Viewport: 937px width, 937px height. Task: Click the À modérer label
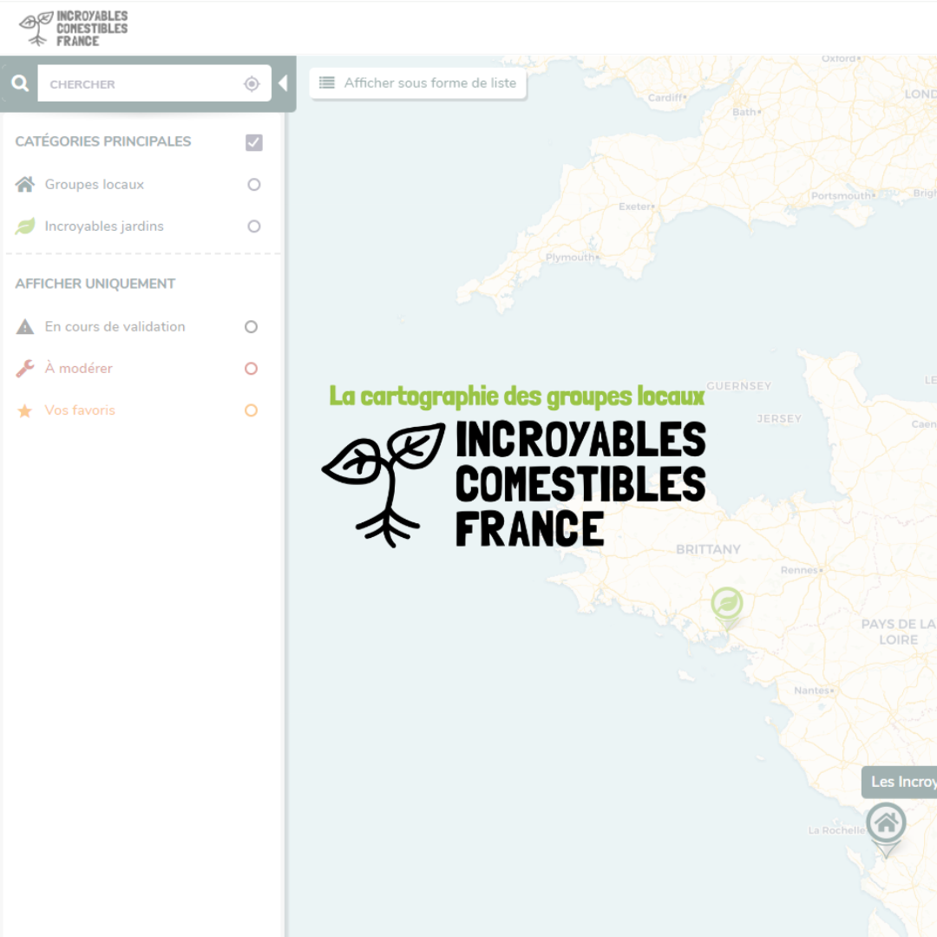pyautogui.click(x=78, y=368)
